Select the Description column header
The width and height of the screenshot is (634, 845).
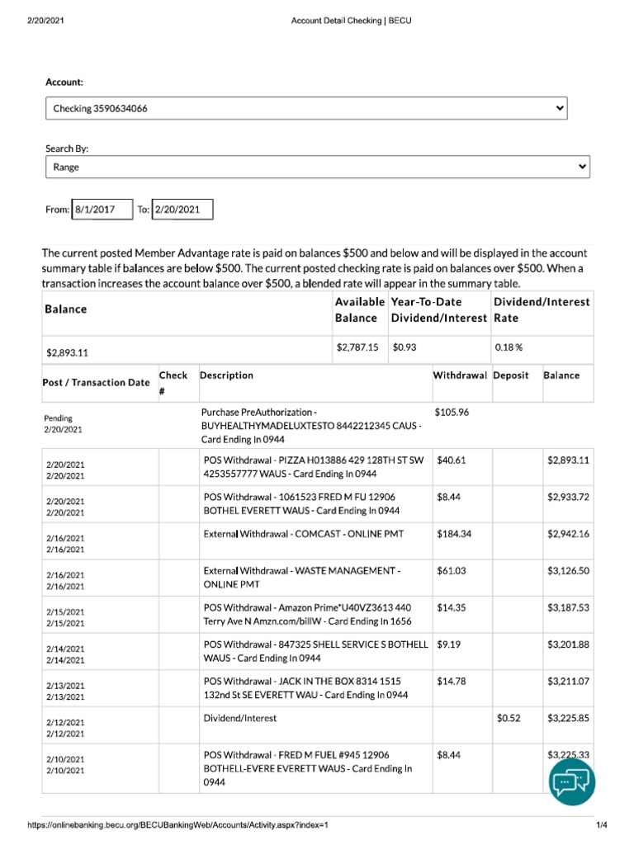click(x=226, y=375)
